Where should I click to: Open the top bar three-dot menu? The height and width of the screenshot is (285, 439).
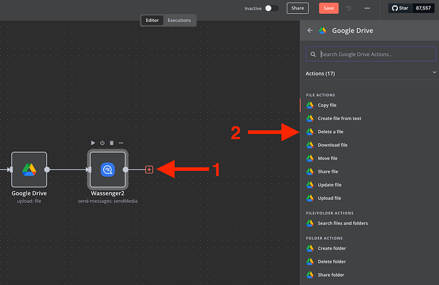(x=367, y=8)
